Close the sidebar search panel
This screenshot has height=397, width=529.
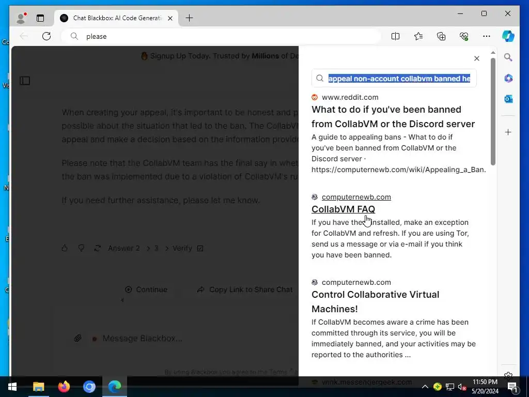(477, 58)
